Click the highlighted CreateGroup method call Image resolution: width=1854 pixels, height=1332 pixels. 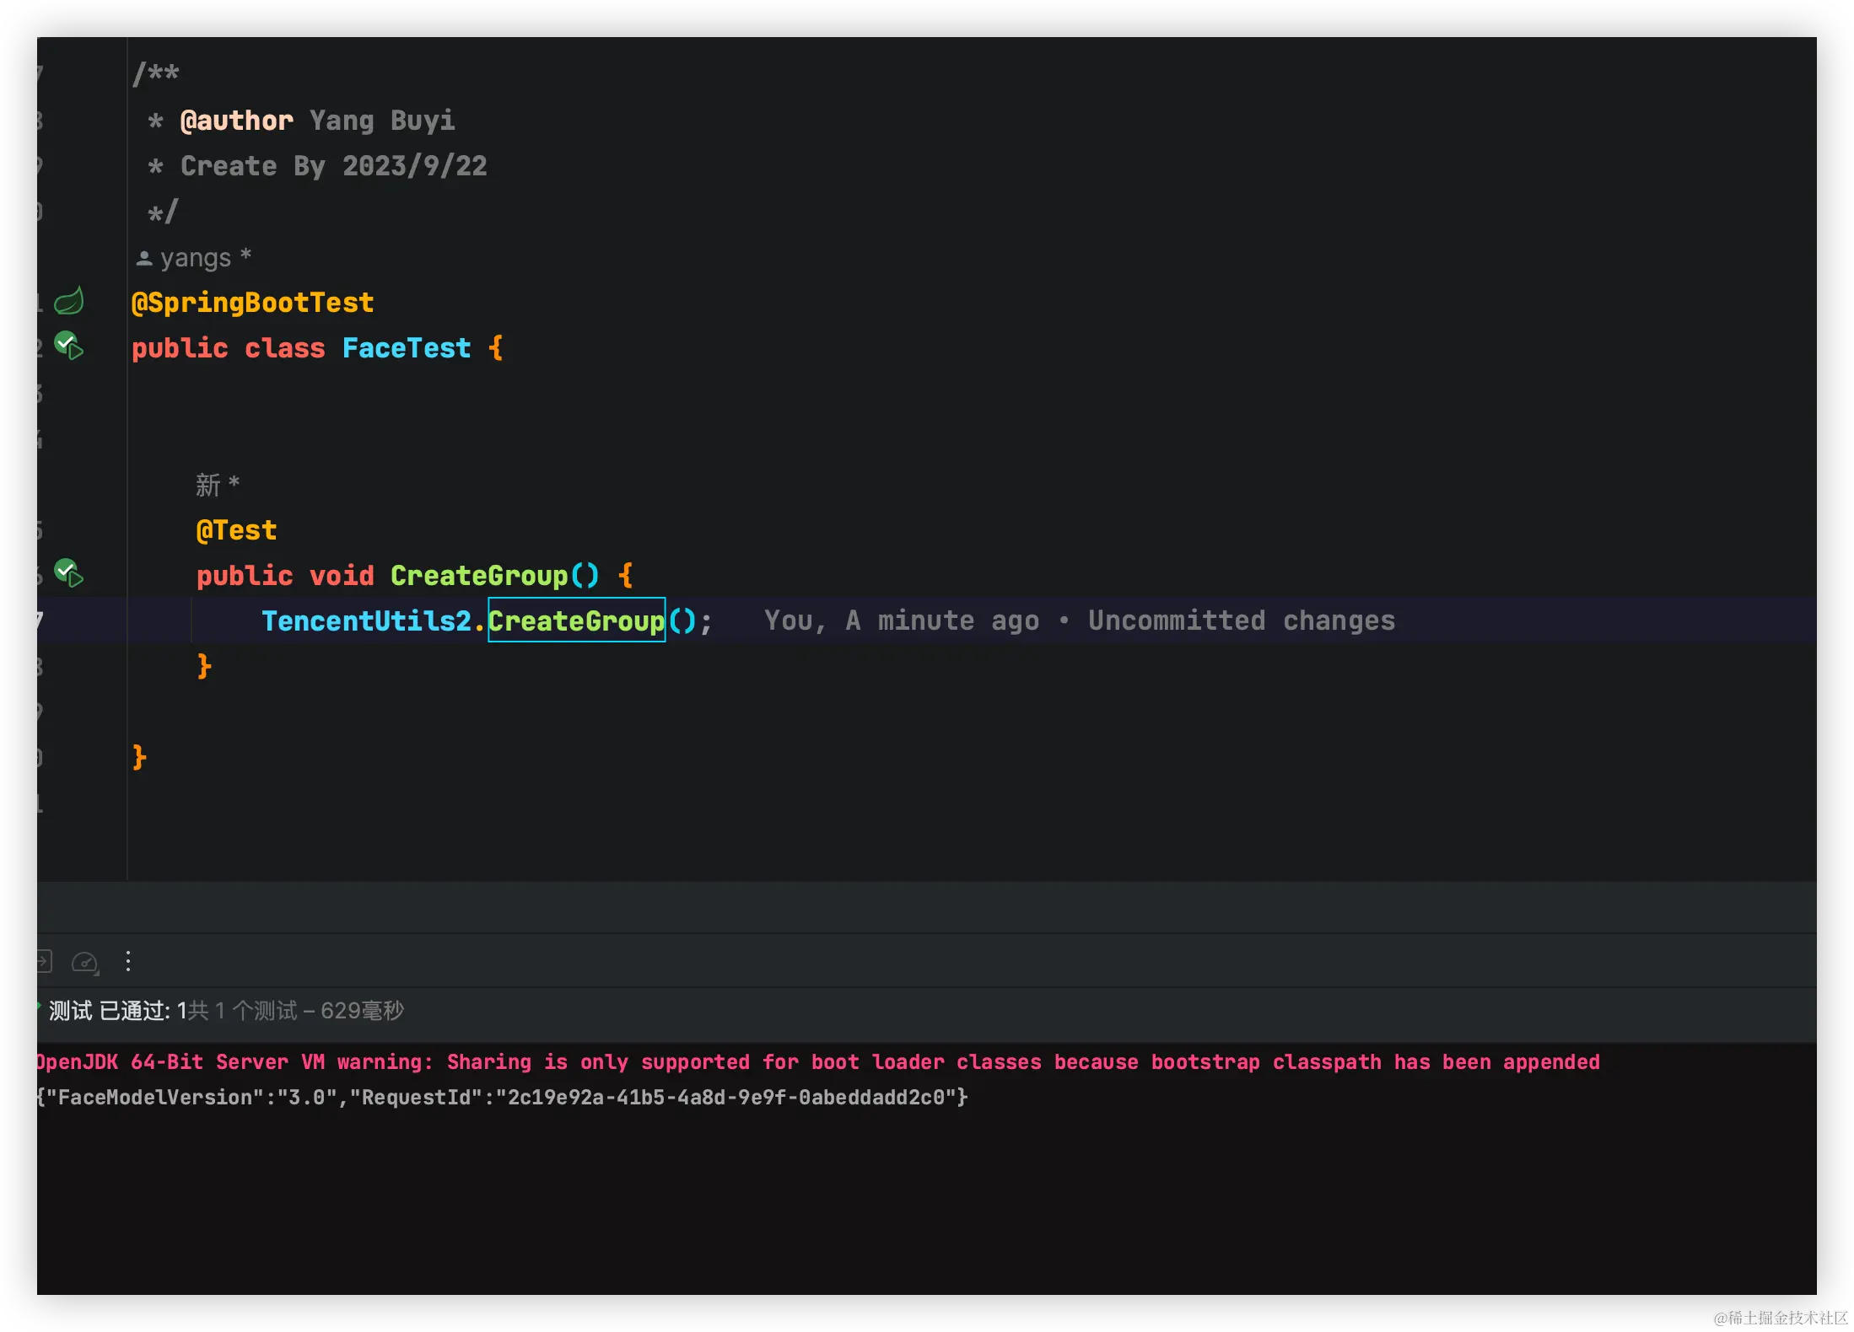coord(576,621)
